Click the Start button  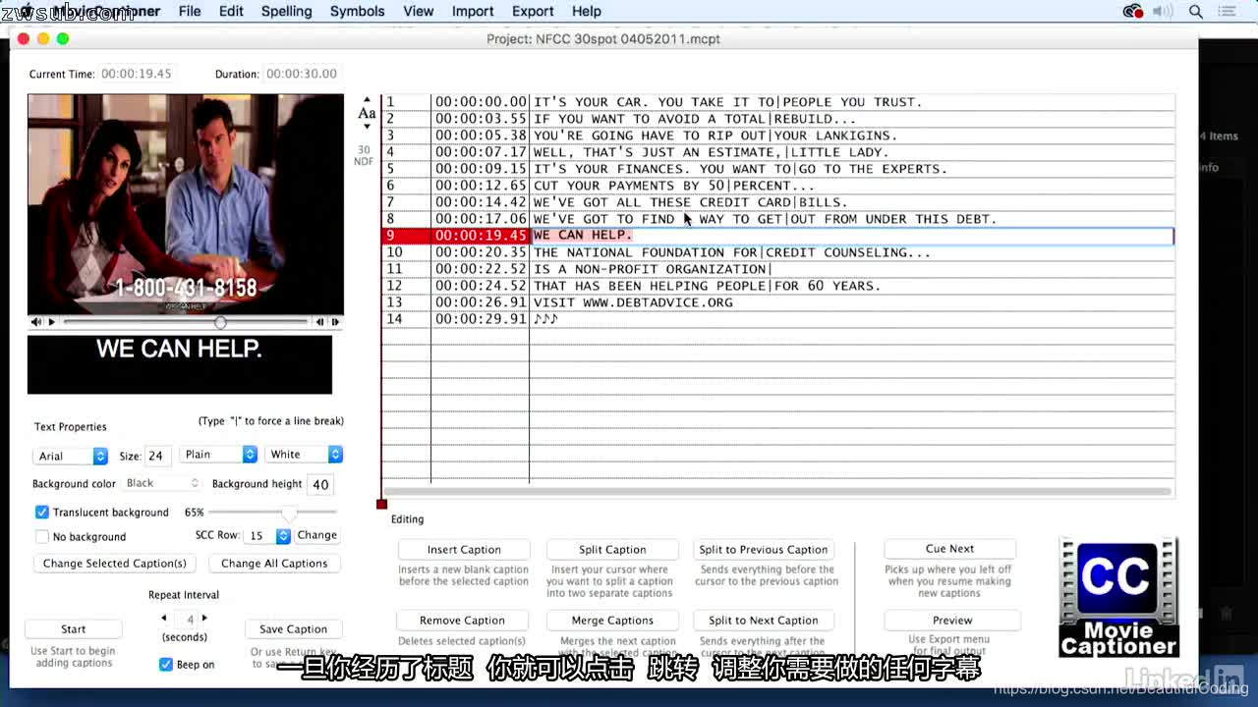(x=74, y=629)
